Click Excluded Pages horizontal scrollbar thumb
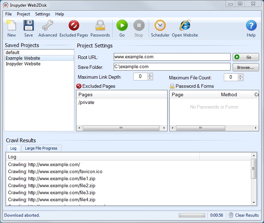Image resolution: width=264 pixels, height=223 pixels. (121, 128)
